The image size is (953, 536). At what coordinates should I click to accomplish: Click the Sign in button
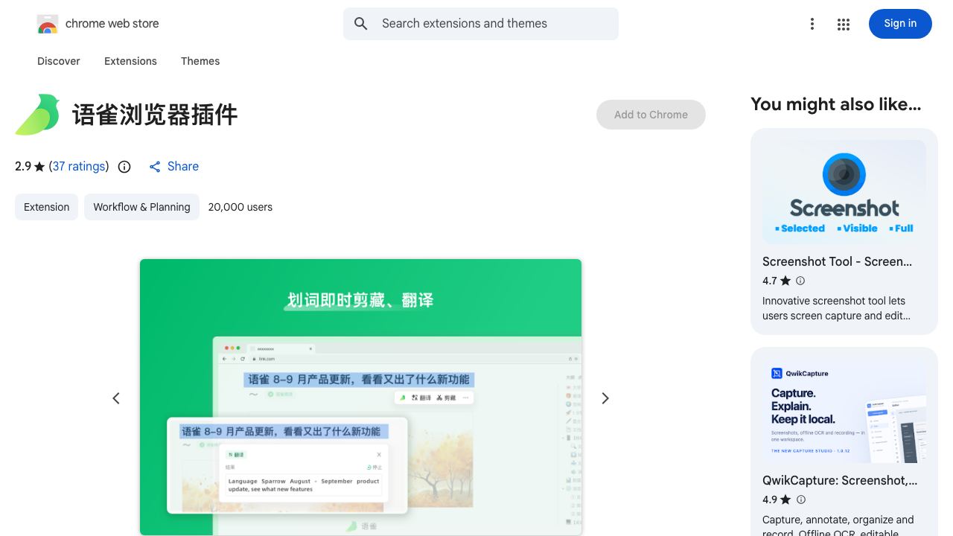tap(900, 24)
